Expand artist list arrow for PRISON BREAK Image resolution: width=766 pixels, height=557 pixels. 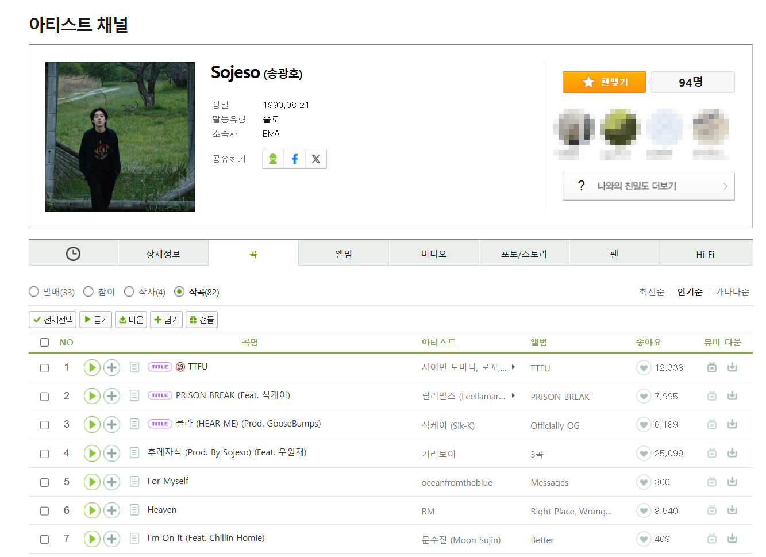click(513, 395)
